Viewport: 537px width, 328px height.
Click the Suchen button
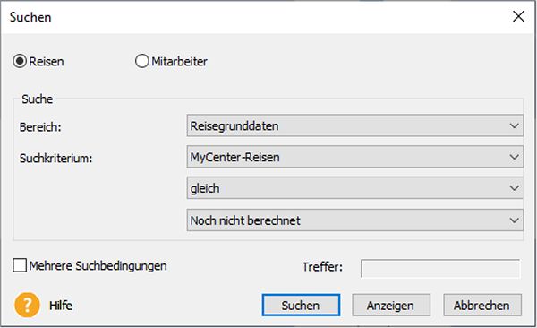pos(301,305)
